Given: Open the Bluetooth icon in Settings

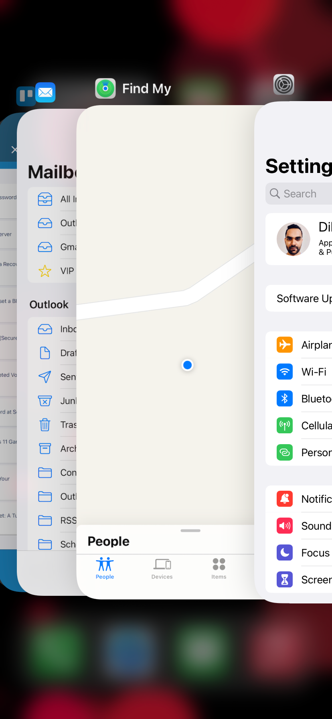Looking at the screenshot, I should [x=285, y=398].
